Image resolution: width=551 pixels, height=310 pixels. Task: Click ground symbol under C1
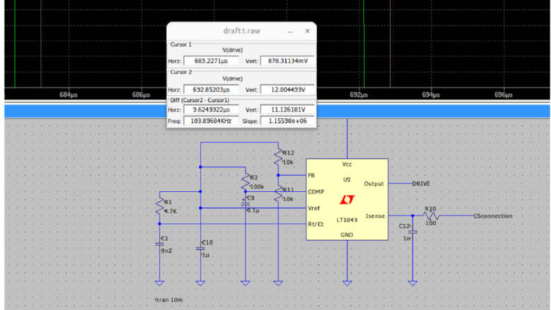[160, 283]
